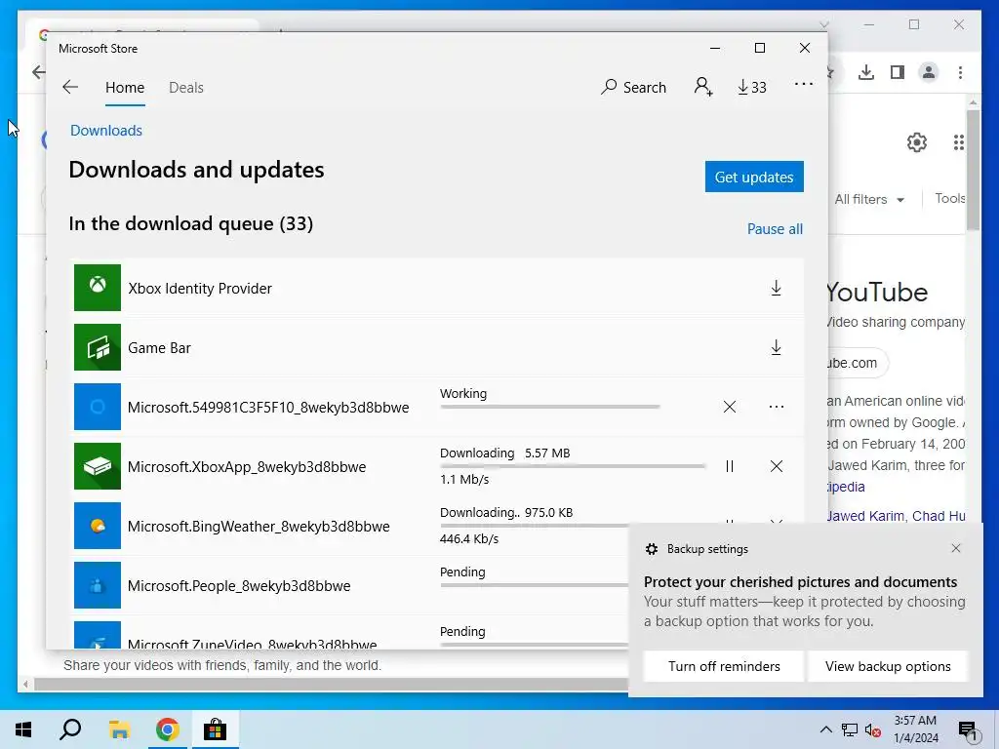Click Tools in Google search
The image size is (999, 749).
click(x=950, y=198)
